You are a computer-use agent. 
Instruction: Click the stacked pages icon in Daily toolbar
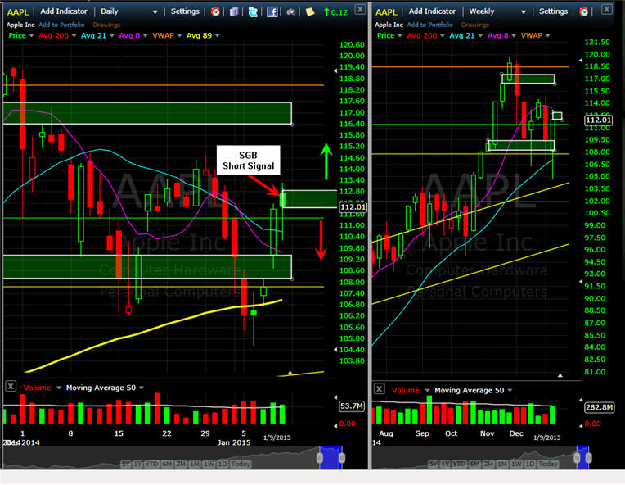(x=234, y=12)
